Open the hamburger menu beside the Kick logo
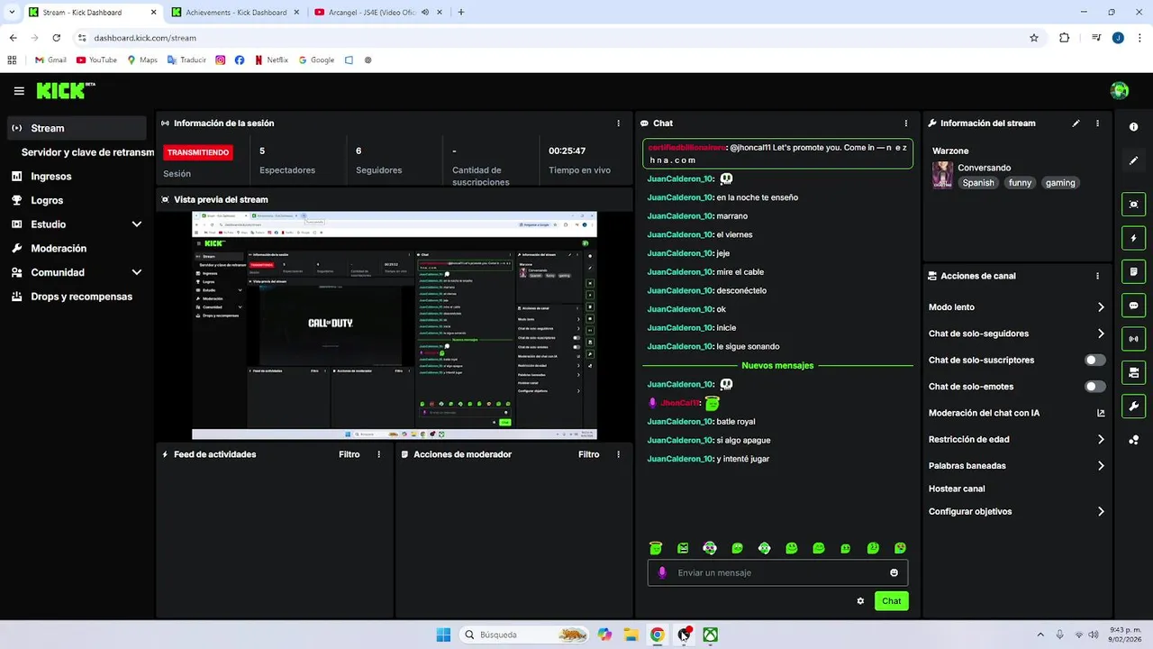This screenshot has height=649, width=1153. pos(19,91)
